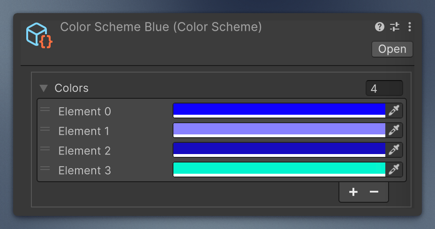Select the Element 1 label
Viewport: 435px width, 229px height.
[x=83, y=131]
